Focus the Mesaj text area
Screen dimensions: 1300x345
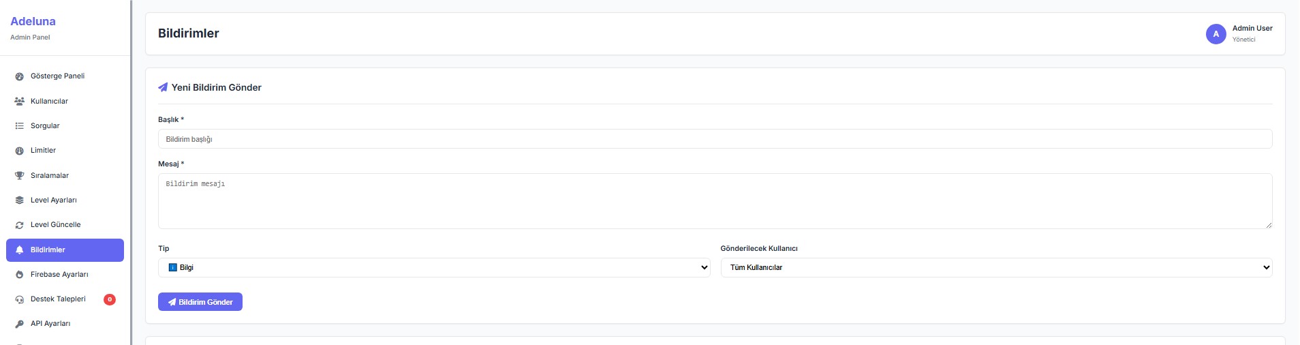tap(715, 200)
